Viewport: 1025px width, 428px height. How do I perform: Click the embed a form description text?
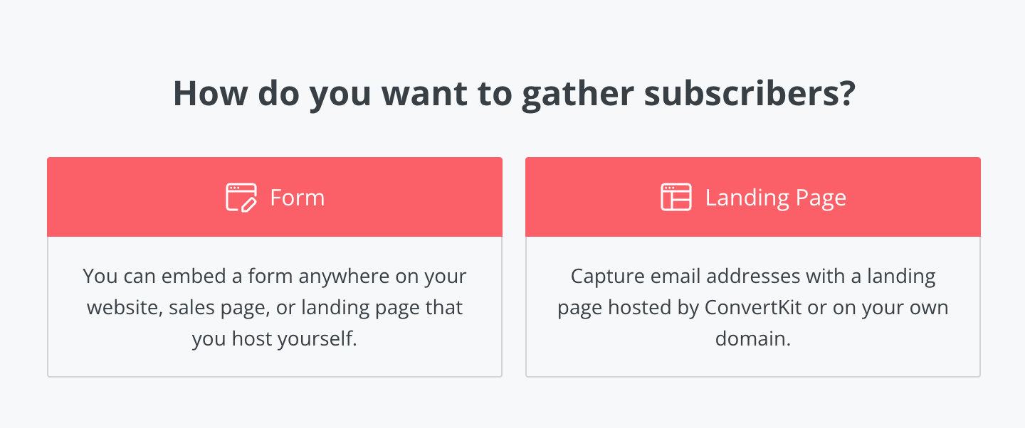tap(275, 307)
